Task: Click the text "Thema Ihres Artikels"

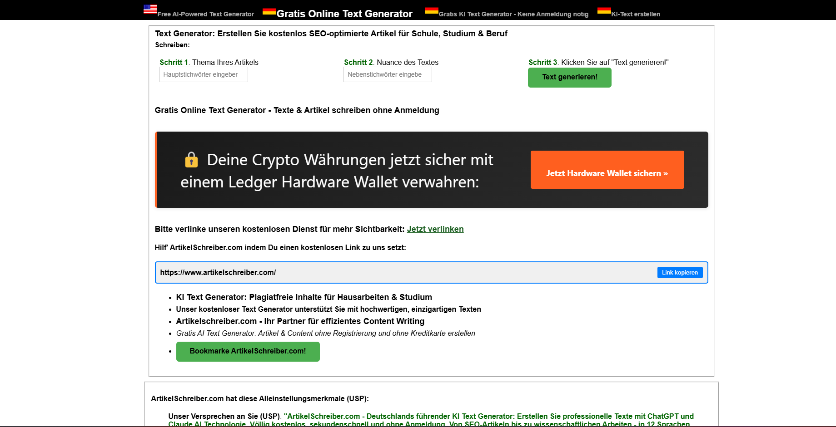Action: (x=225, y=62)
